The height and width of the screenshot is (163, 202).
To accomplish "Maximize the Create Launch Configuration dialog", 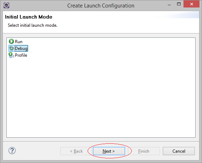I will click(179, 4).
